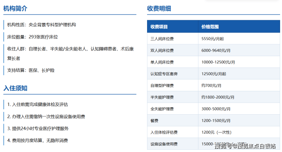Select the 3000-5000元/月 price cell
The image size is (282, 152).
[x=239, y=109]
